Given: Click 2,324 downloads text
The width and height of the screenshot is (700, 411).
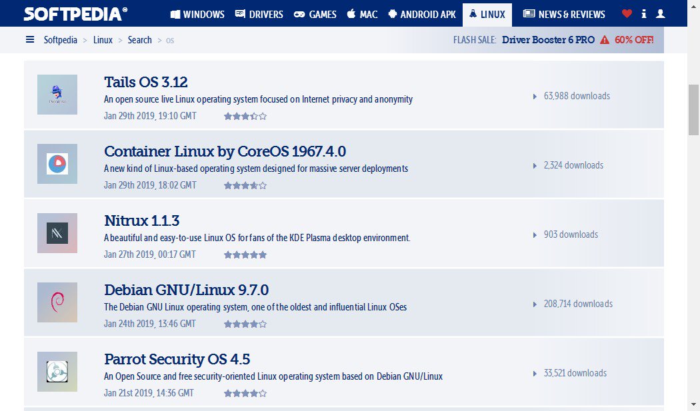Looking at the screenshot, I should [573, 165].
